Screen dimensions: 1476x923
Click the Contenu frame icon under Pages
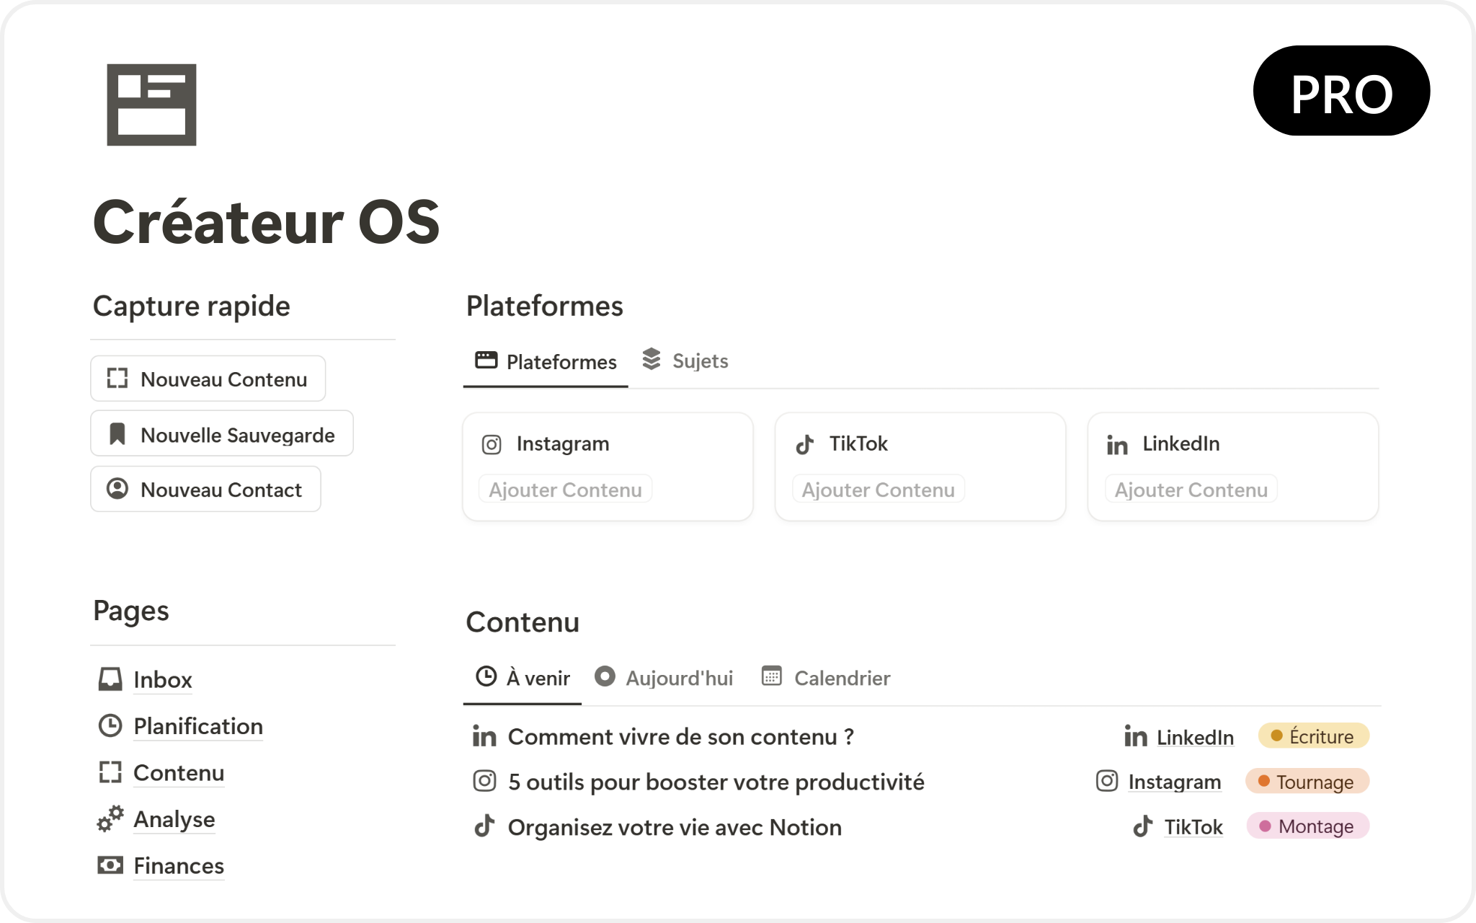click(110, 772)
